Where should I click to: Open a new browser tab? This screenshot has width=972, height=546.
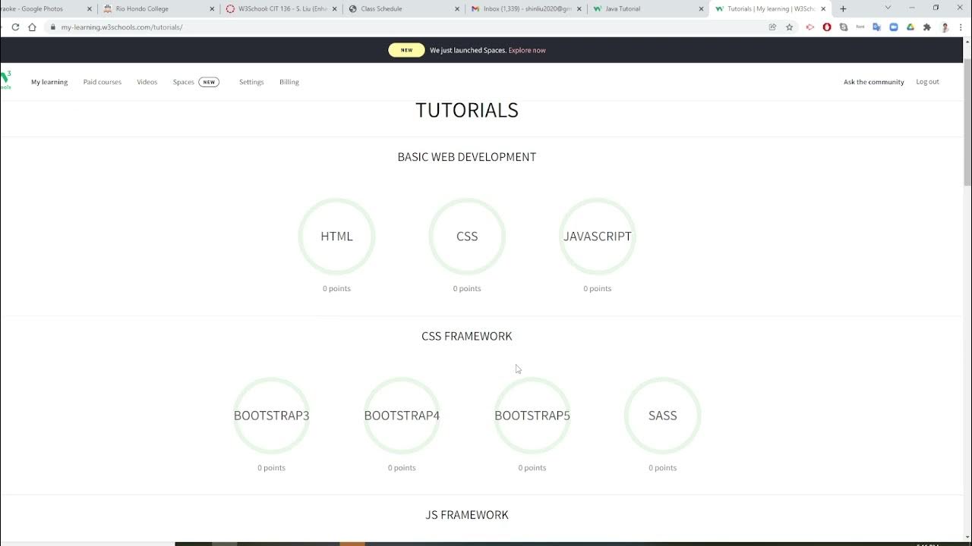843,9
